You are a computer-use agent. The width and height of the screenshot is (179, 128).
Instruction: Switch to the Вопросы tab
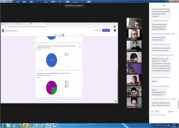pyautogui.click(x=55, y=35)
